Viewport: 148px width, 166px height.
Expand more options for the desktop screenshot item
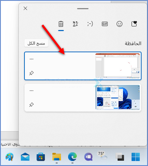point(31,91)
